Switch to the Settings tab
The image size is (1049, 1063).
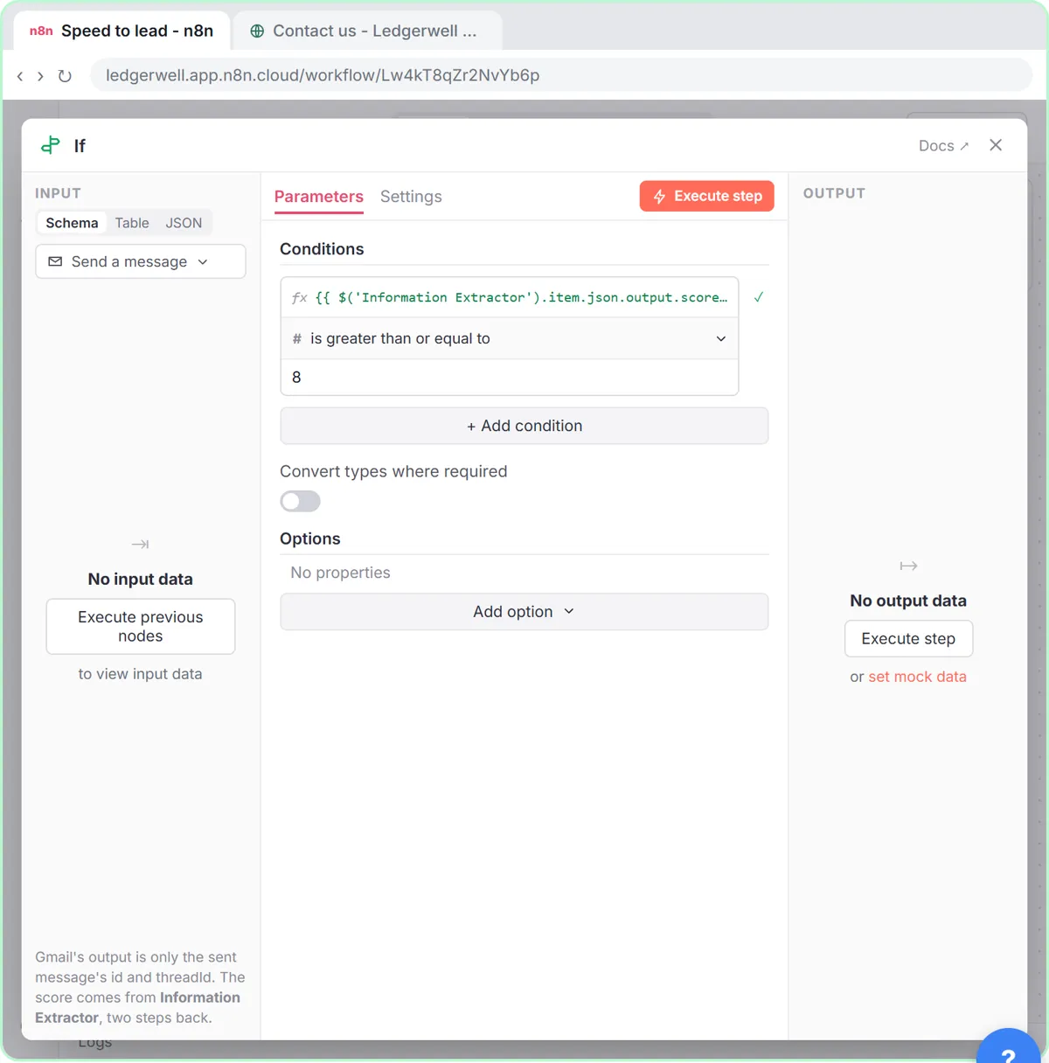click(x=411, y=197)
